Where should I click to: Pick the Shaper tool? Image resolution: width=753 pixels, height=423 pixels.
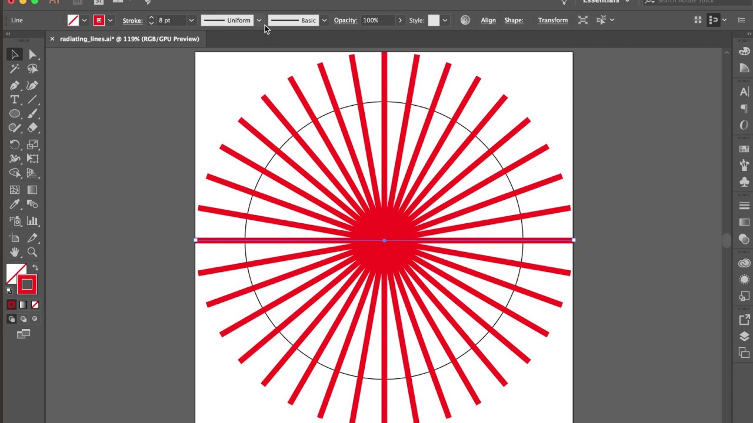click(15, 127)
